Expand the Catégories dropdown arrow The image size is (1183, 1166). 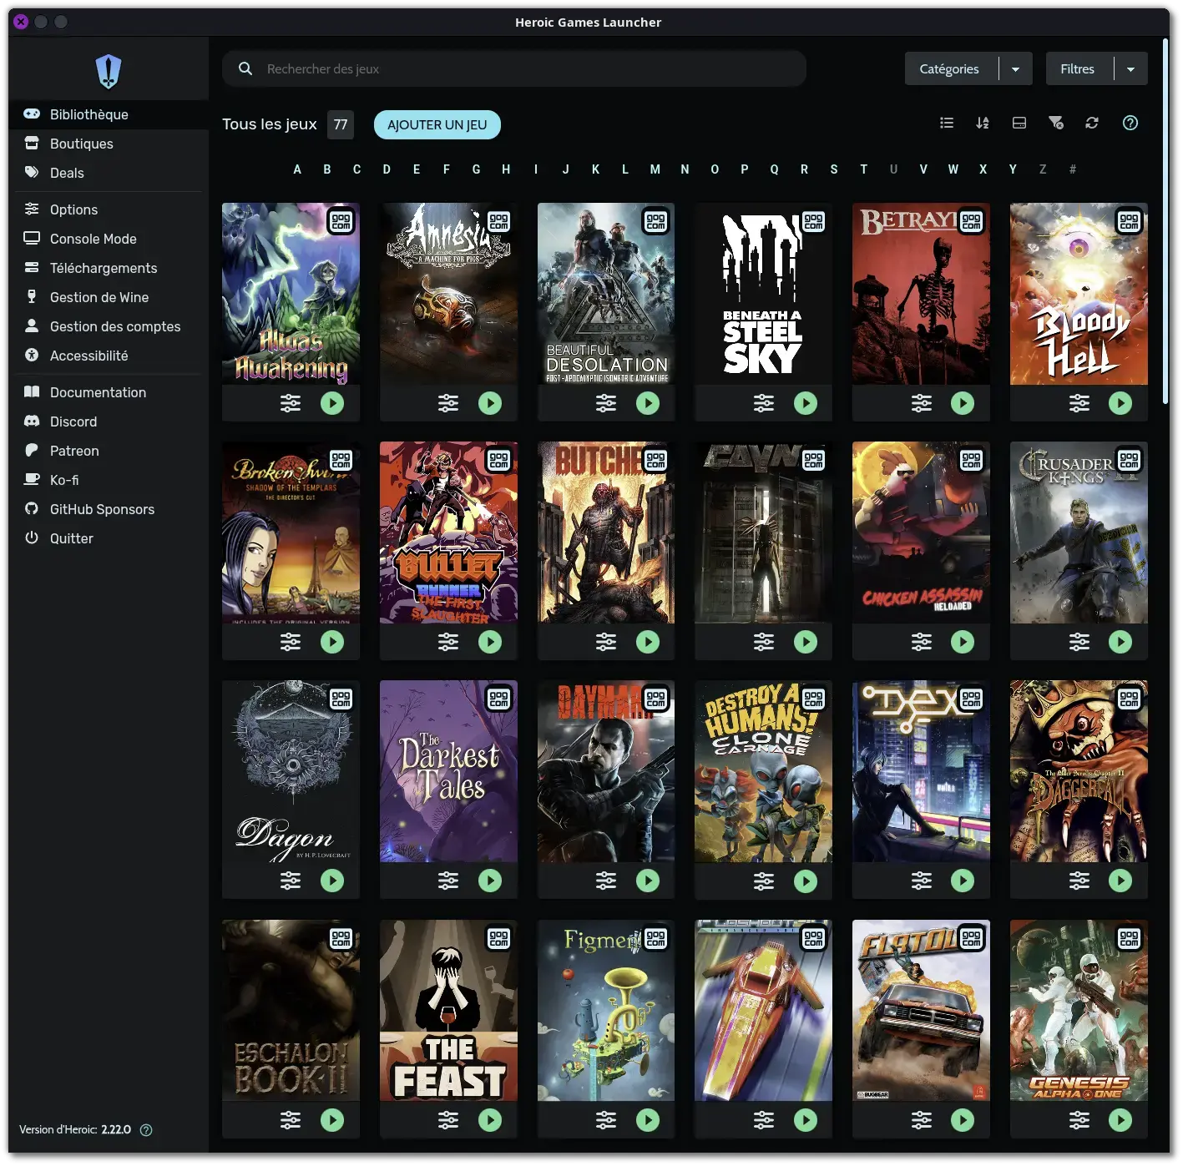pos(1015,68)
